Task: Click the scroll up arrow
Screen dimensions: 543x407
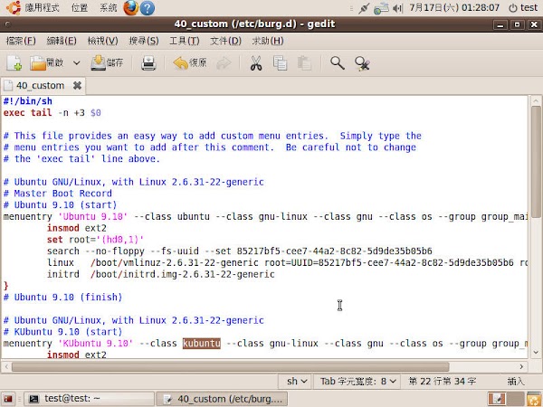Action: coord(536,100)
